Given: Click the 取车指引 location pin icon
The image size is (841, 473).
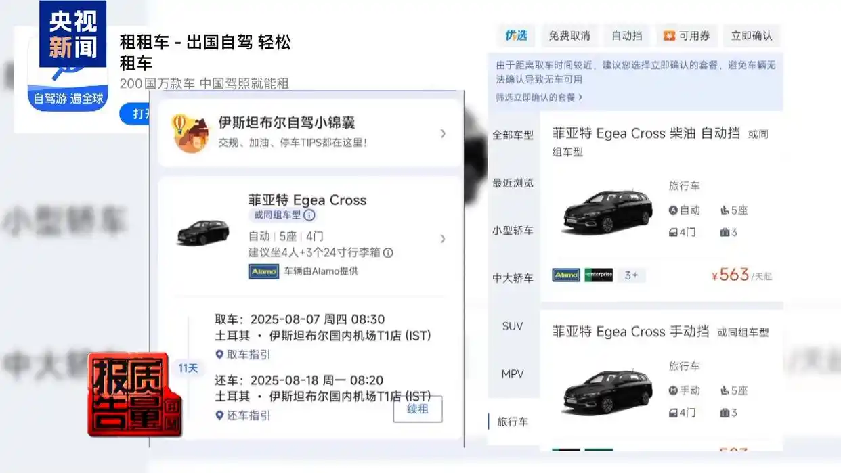Looking at the screenshot, I should coord(218,354).
